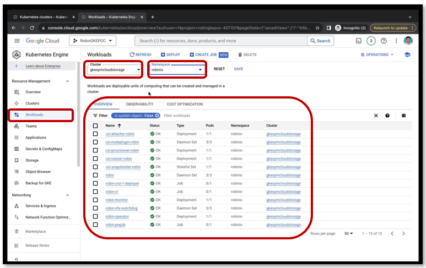The height and width of the screenshot is (268, 426).
Task: Reload the browser page
Action: pos(32,28)
